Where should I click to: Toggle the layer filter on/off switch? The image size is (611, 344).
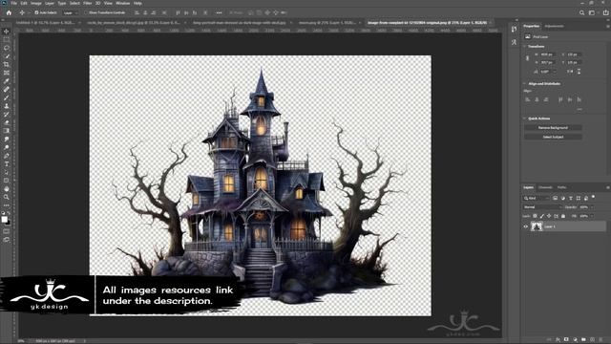(593, 198)
